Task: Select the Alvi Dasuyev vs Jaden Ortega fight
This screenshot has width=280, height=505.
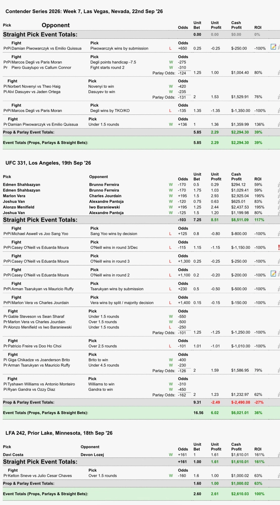Action: point(34,92)
